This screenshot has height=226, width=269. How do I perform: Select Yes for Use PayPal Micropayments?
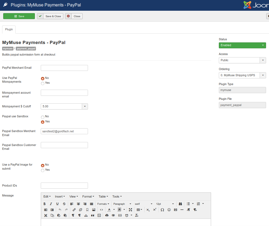[42, 83]
